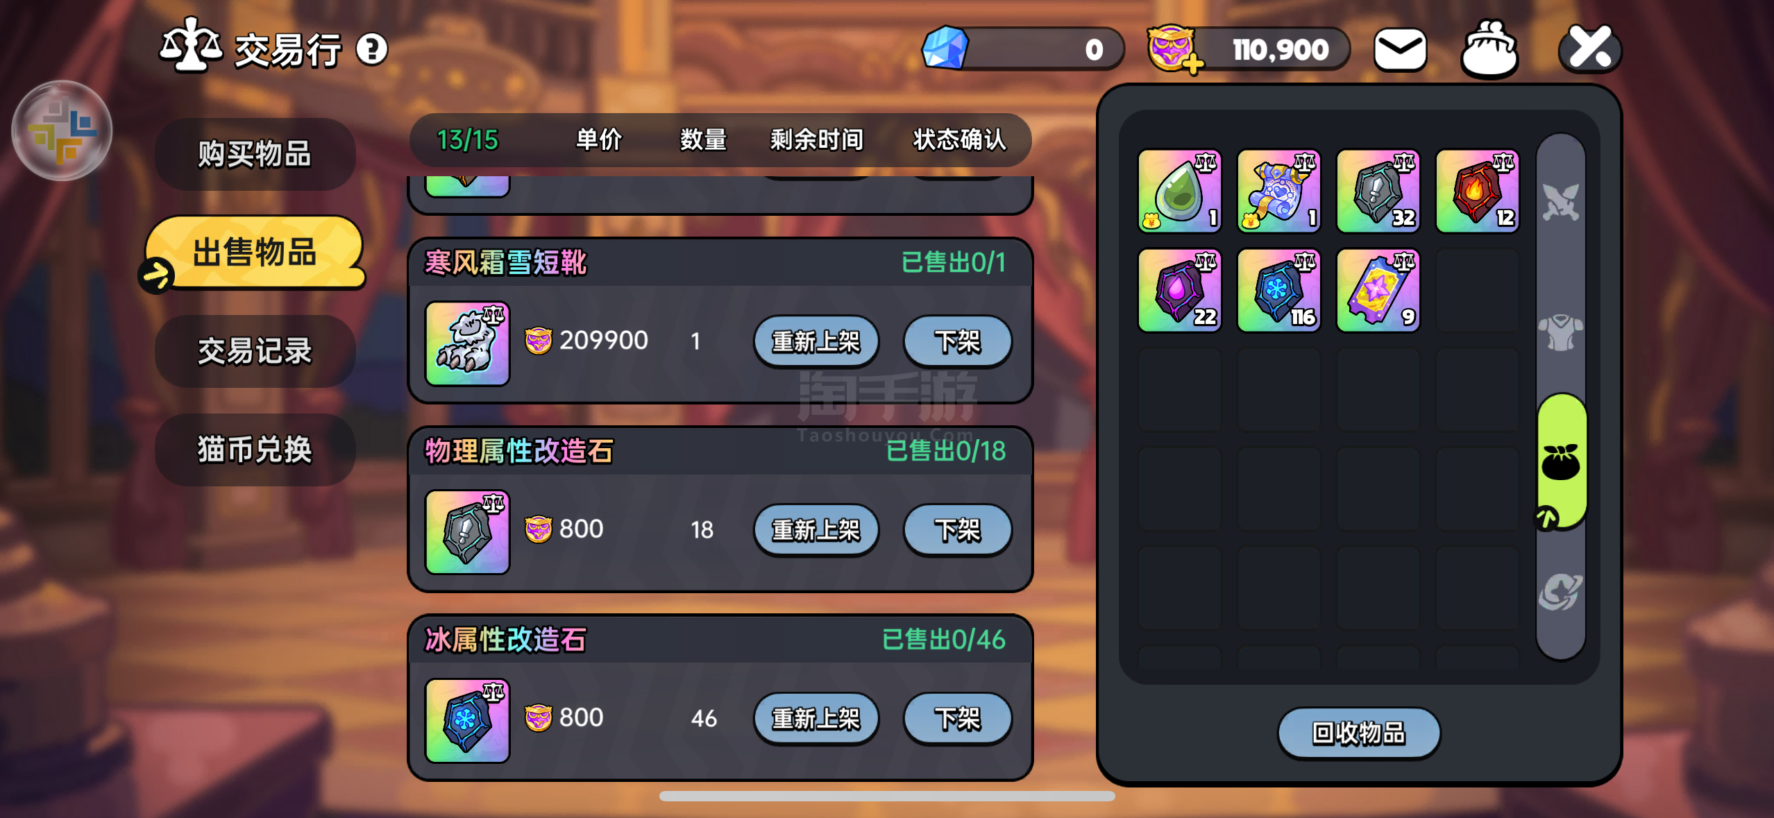Select the fire stone with quantity 12

[1477, 191]
